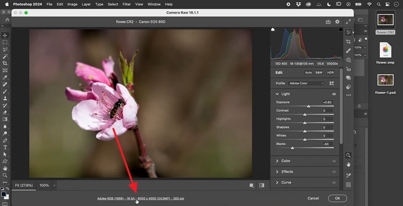This screenshot has height=206, width=403.
Task: Select the Eyedropper tool in Photoshop toolbar
Action: 5,77
